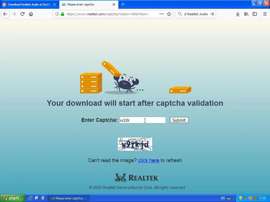Click the 2024 Realtek copyright text

pyautogui.click(x=137, y=187)
